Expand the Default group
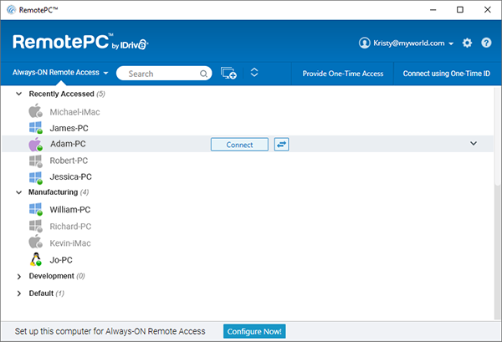The height and width of the screenshot is (342, 502). pyautogui.click(x=19, y=294)
